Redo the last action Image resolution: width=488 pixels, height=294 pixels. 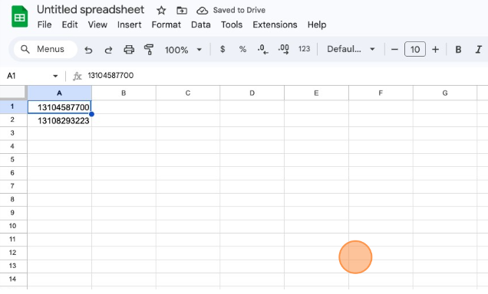[108, 50]
